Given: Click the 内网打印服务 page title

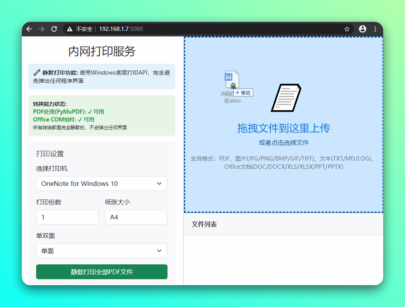Looking at the screenshot, I should click(x=102, y=51).
